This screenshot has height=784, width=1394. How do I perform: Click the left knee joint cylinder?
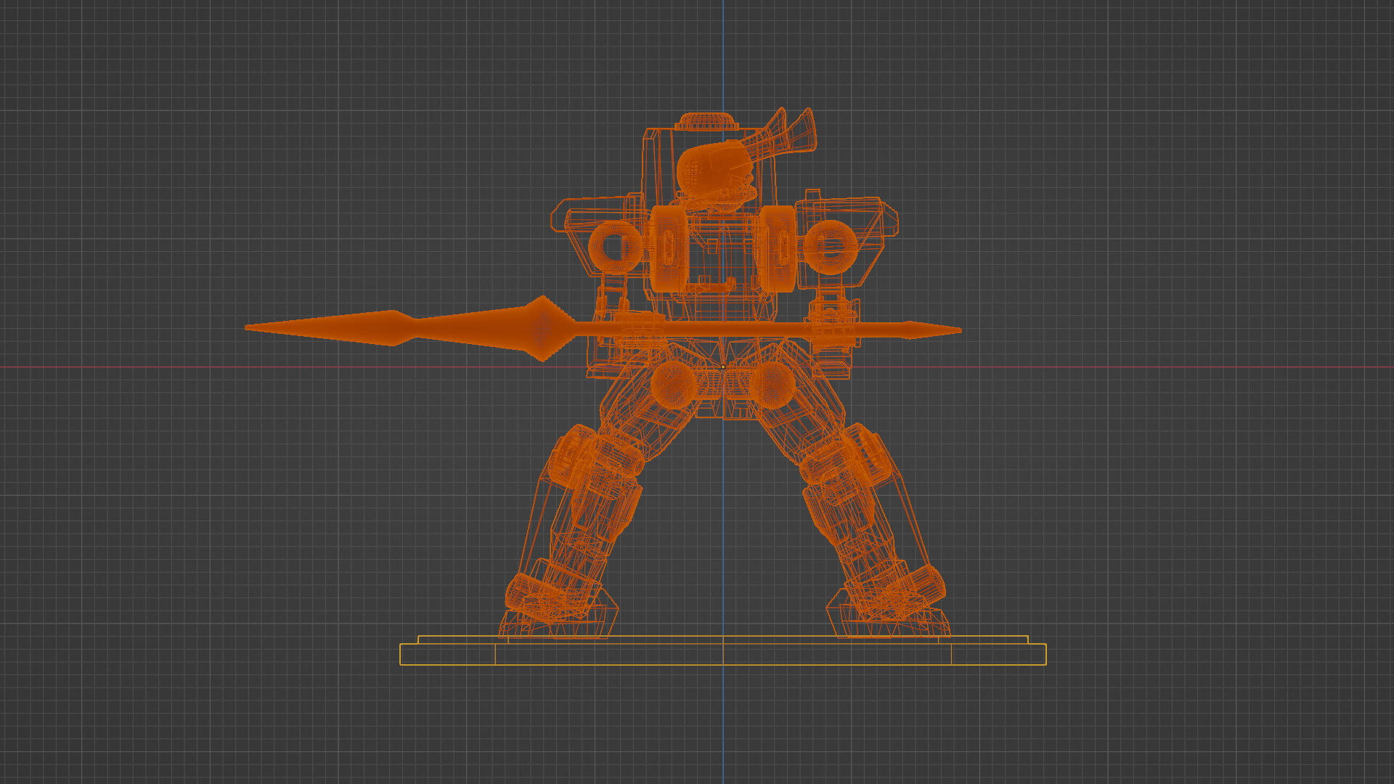[x=574, y=456]
